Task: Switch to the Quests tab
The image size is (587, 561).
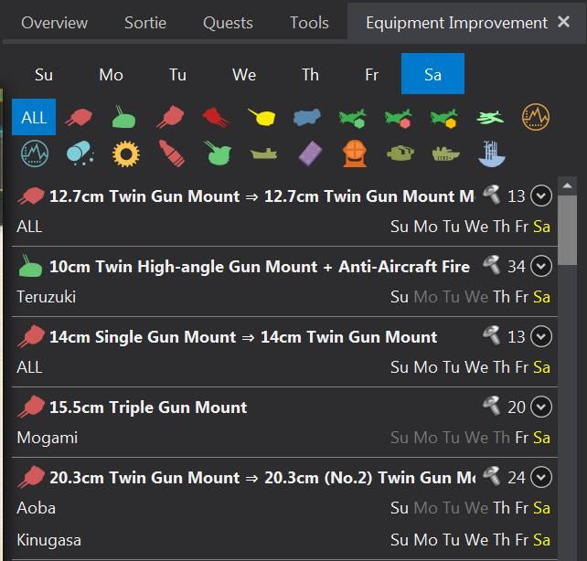Action: click(228, 23)
